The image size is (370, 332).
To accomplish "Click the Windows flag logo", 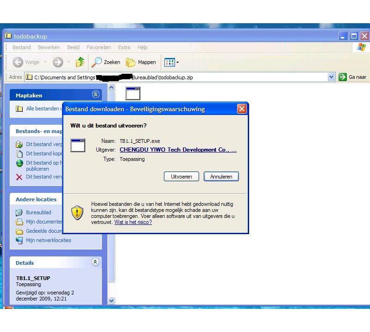I will (362, 47).
